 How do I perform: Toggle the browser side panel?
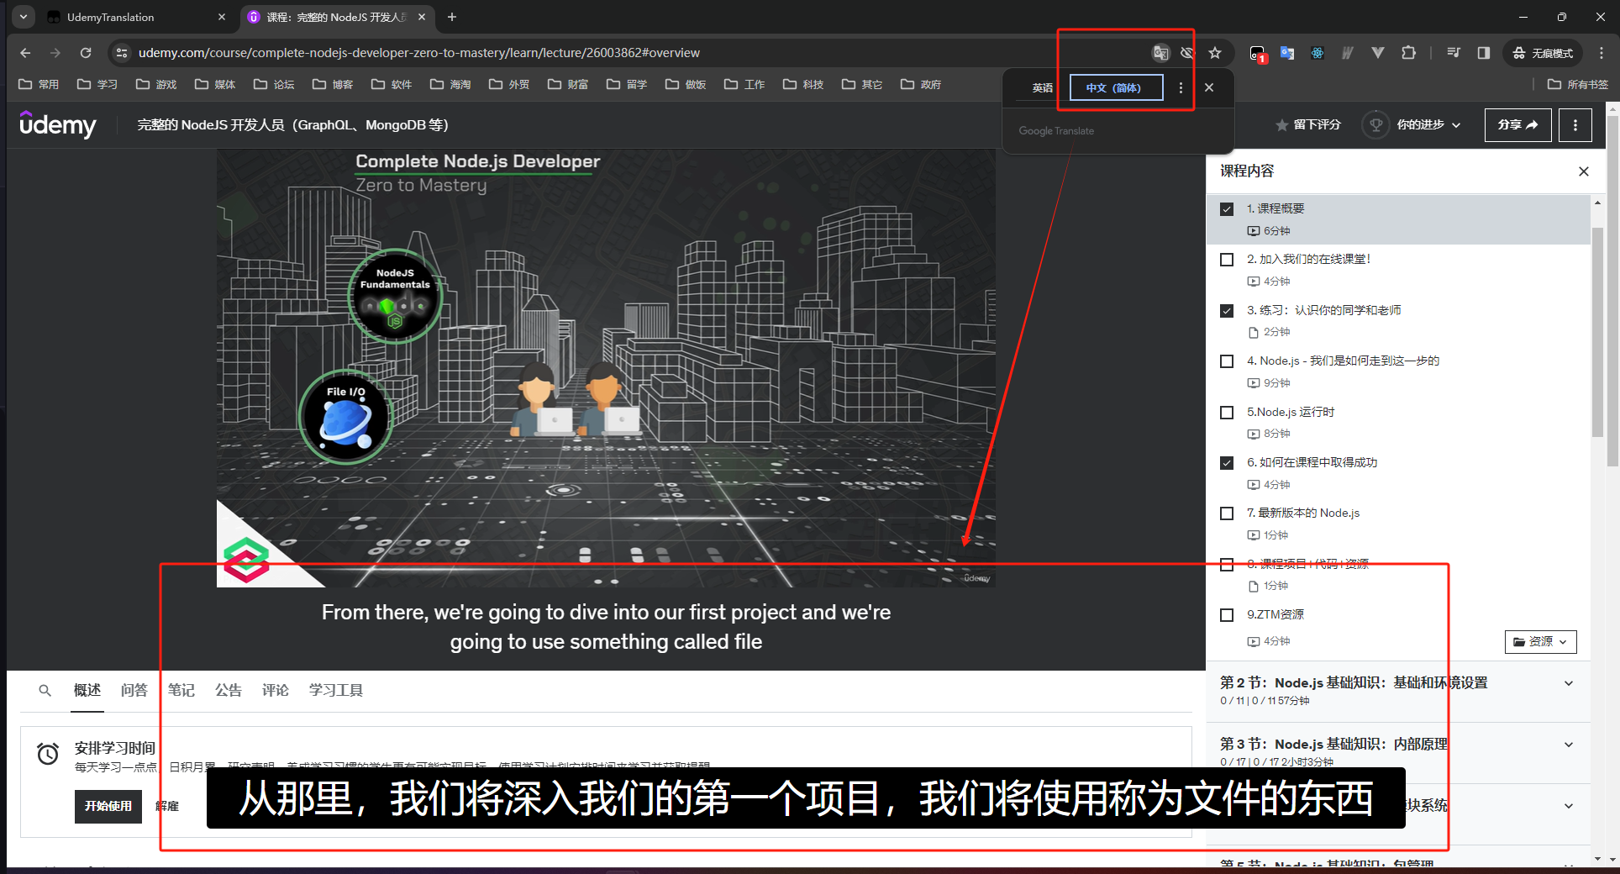point(1484,53)
